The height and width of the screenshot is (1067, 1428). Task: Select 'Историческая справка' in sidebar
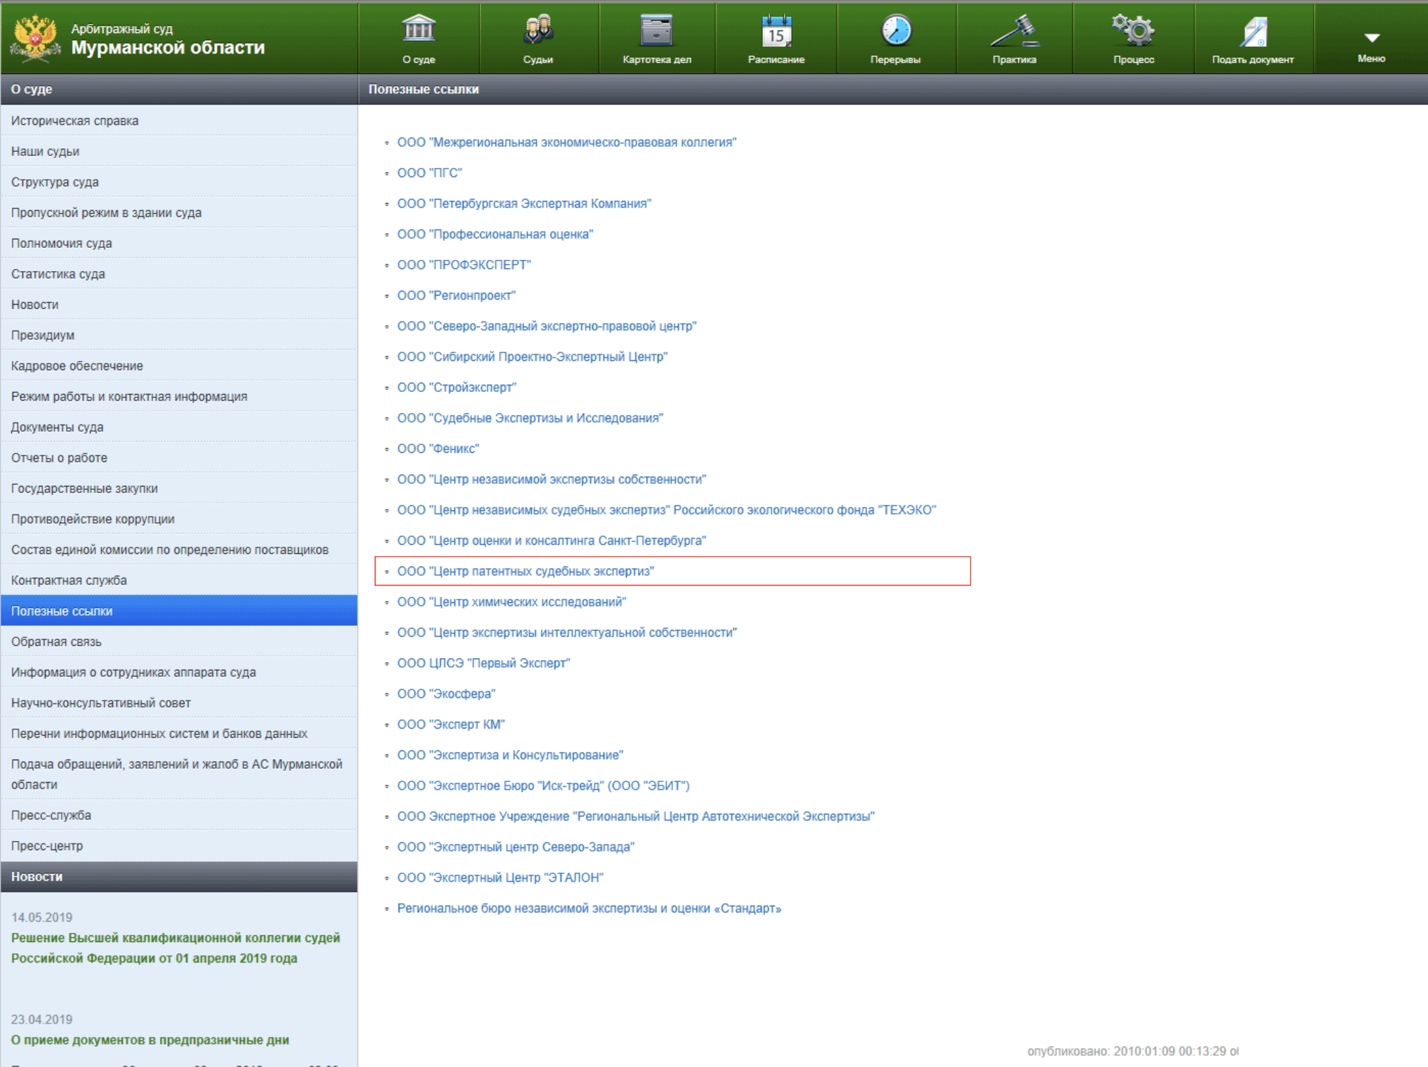point(75,121)
